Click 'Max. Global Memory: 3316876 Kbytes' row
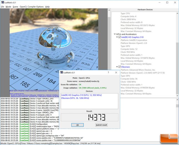Screen dimensions: 179x145 [x=138, y=58]
